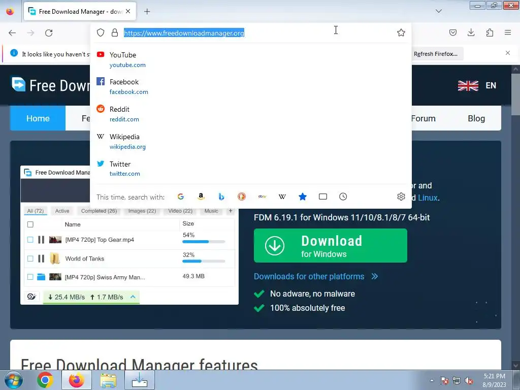520x390 pixels.
Task: Search this time with Wikipedia icon
Action: click(x=282, y=197)
